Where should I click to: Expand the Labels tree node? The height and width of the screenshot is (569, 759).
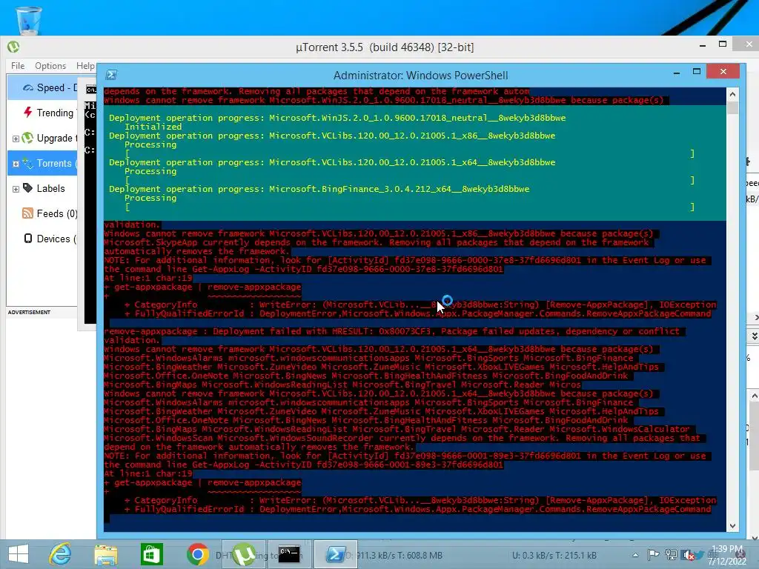(x=16, y=189)
